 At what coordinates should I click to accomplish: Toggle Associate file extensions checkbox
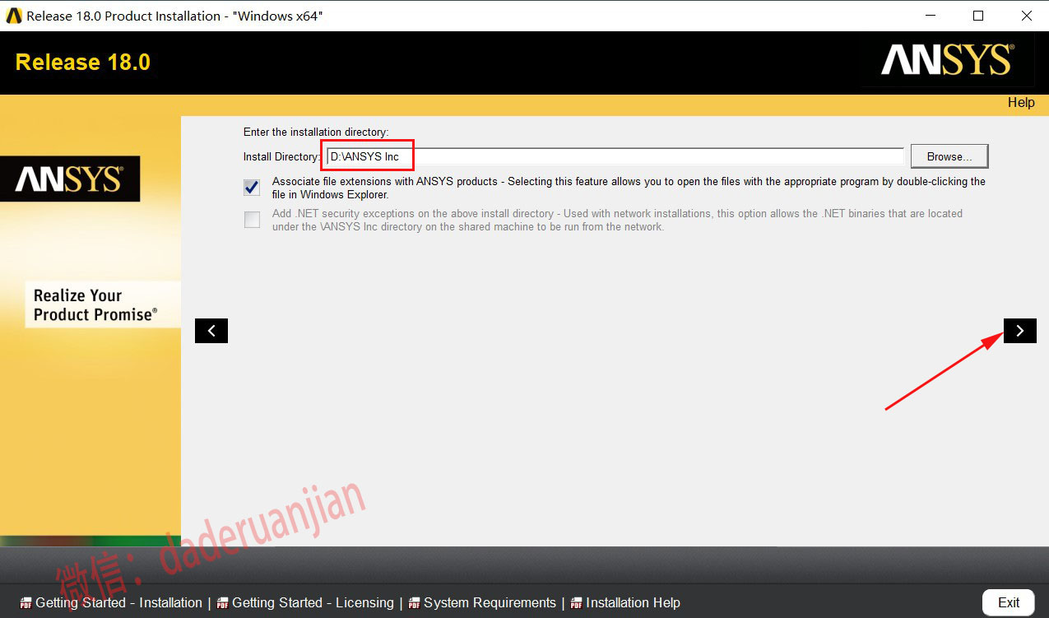click(x=252, y=188)
